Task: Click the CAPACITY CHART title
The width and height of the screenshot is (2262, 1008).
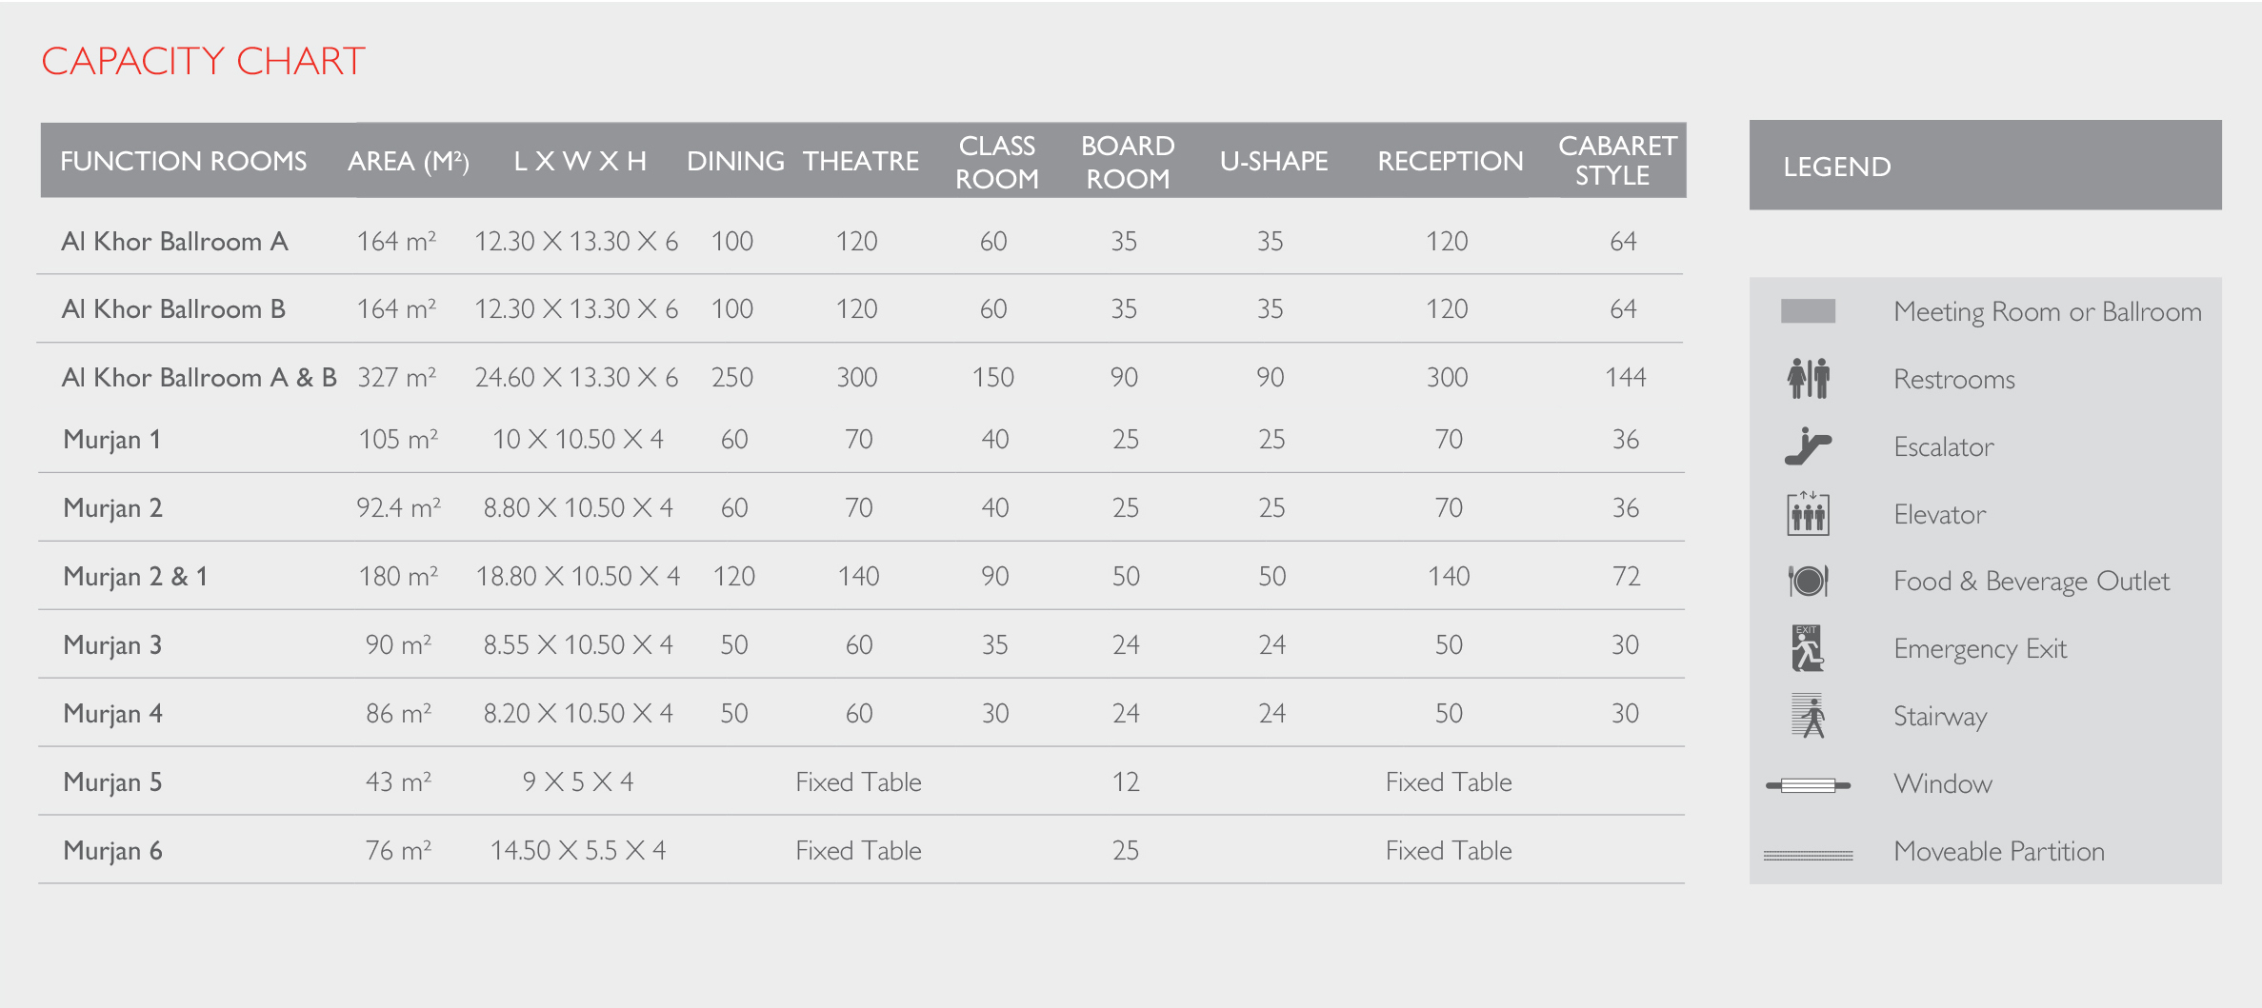Action: [203, 61]
